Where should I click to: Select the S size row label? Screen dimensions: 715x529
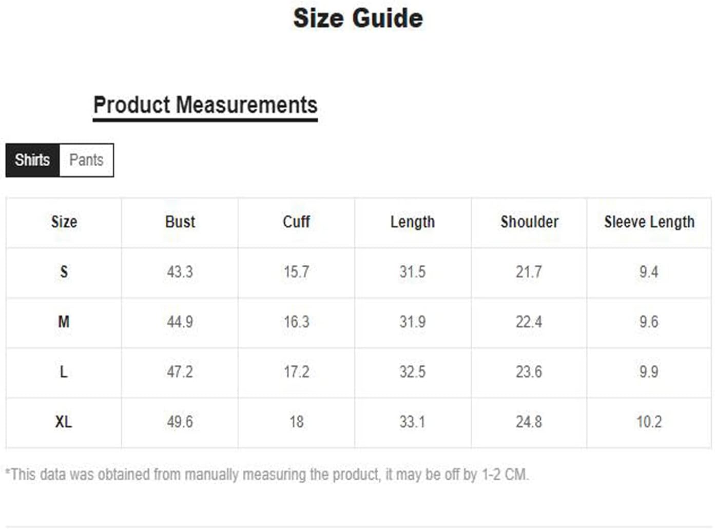[64, 271]
